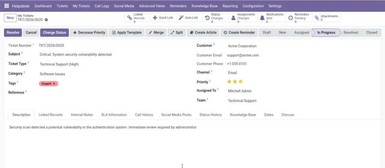
Task: Open Assignments Changes user icon
Action: pos(233,18)
